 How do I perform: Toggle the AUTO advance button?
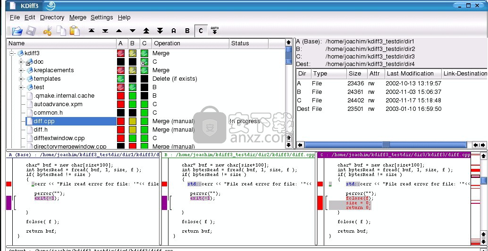(214, 31)
